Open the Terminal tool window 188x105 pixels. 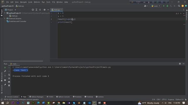coord(89,97)
